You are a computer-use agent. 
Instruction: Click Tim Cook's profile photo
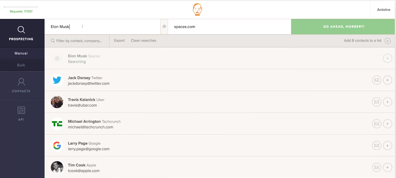[x=57, y=167]
